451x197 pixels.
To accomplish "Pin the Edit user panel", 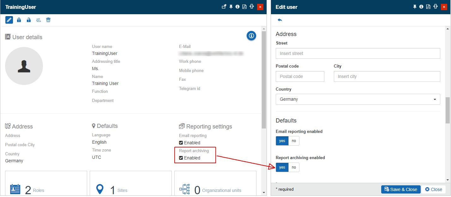I will pyautogui.click(x=415, y=7).
